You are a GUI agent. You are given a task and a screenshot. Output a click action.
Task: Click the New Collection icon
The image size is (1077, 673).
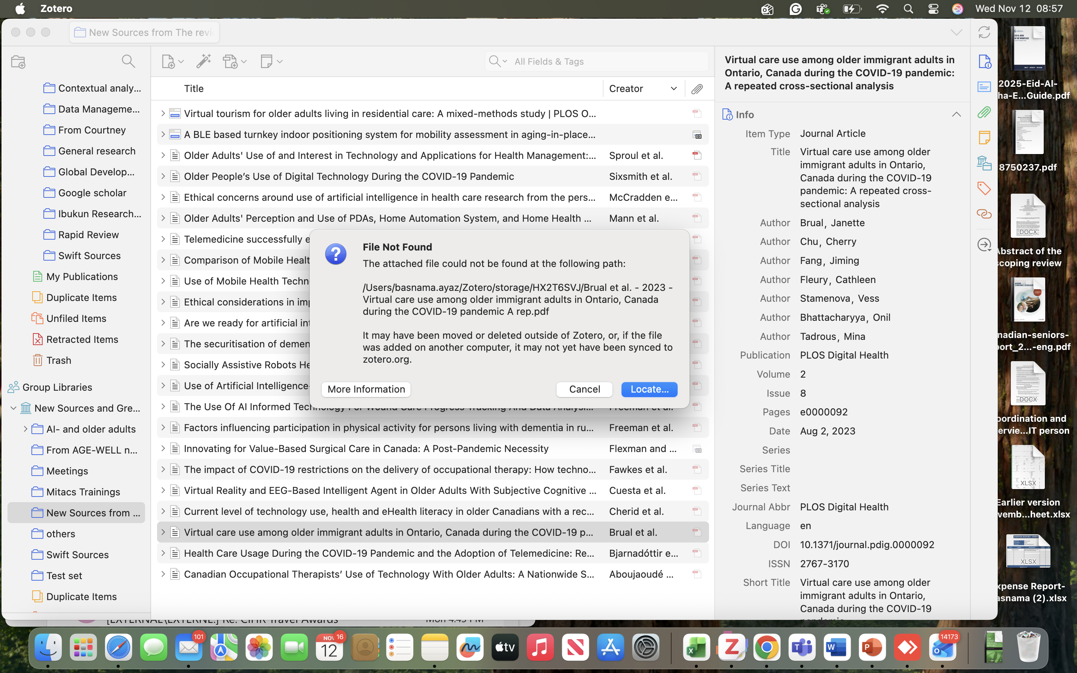(x=18, y=61)
